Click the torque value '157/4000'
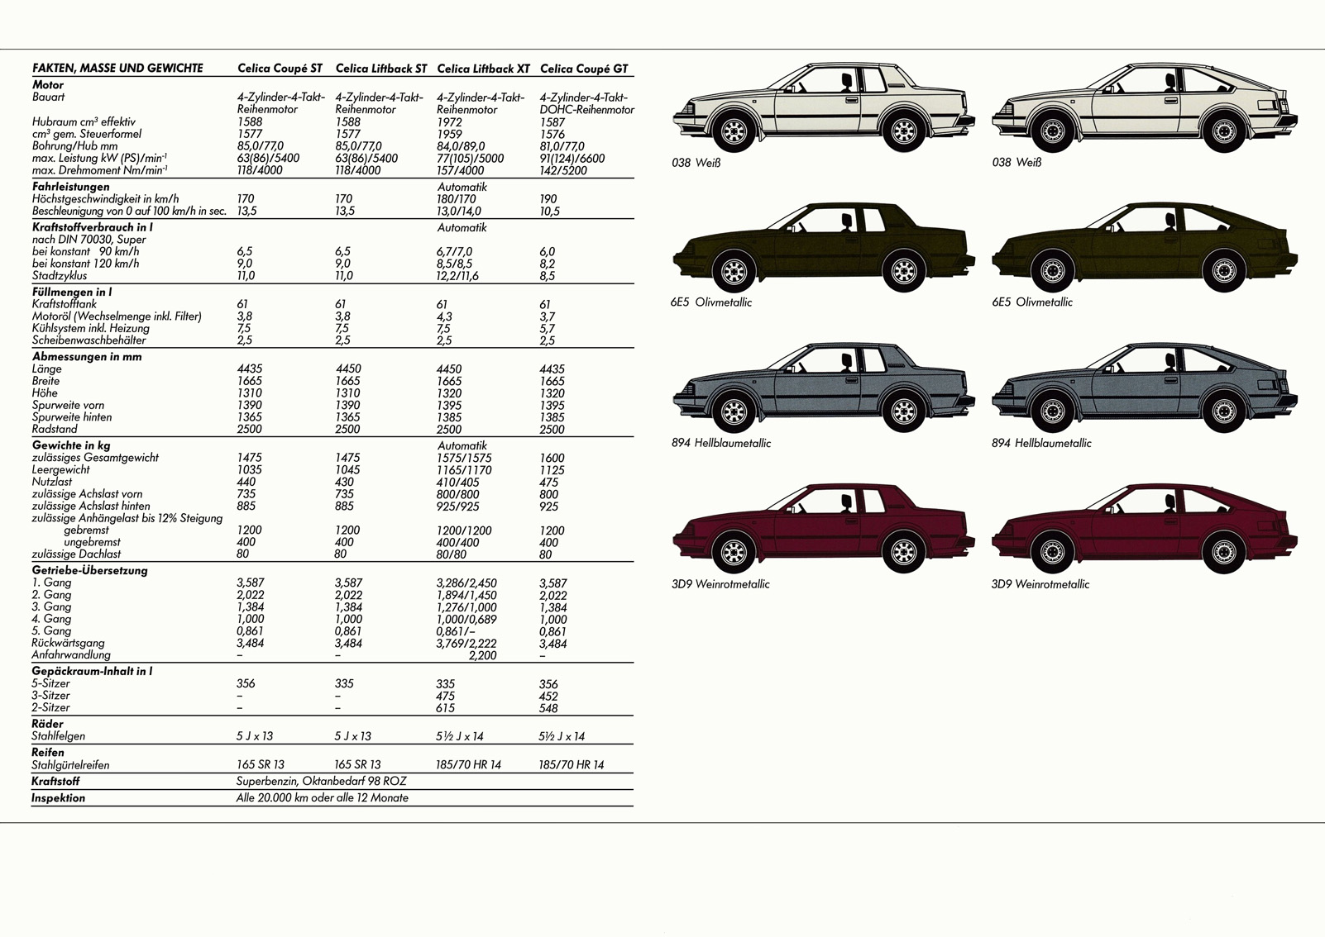This screenshot has height=937, width=1325. tap(461, 170)
